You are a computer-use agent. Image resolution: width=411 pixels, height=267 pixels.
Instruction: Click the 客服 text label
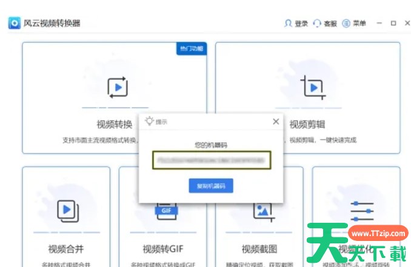330,24
